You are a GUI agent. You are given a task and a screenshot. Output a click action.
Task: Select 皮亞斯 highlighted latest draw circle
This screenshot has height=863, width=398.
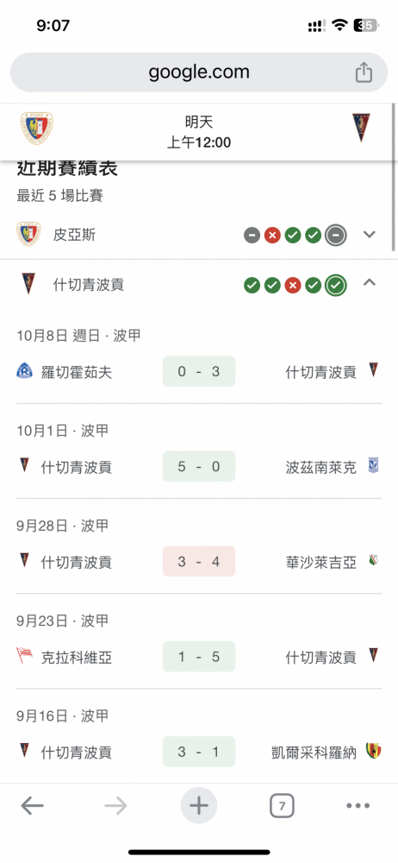(x=336, y=236)
